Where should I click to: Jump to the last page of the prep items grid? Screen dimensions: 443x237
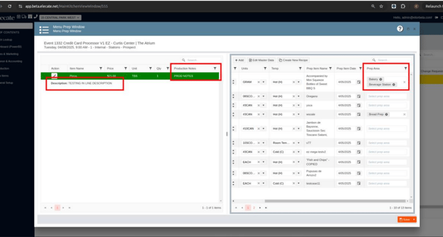(x=266, y=208)
